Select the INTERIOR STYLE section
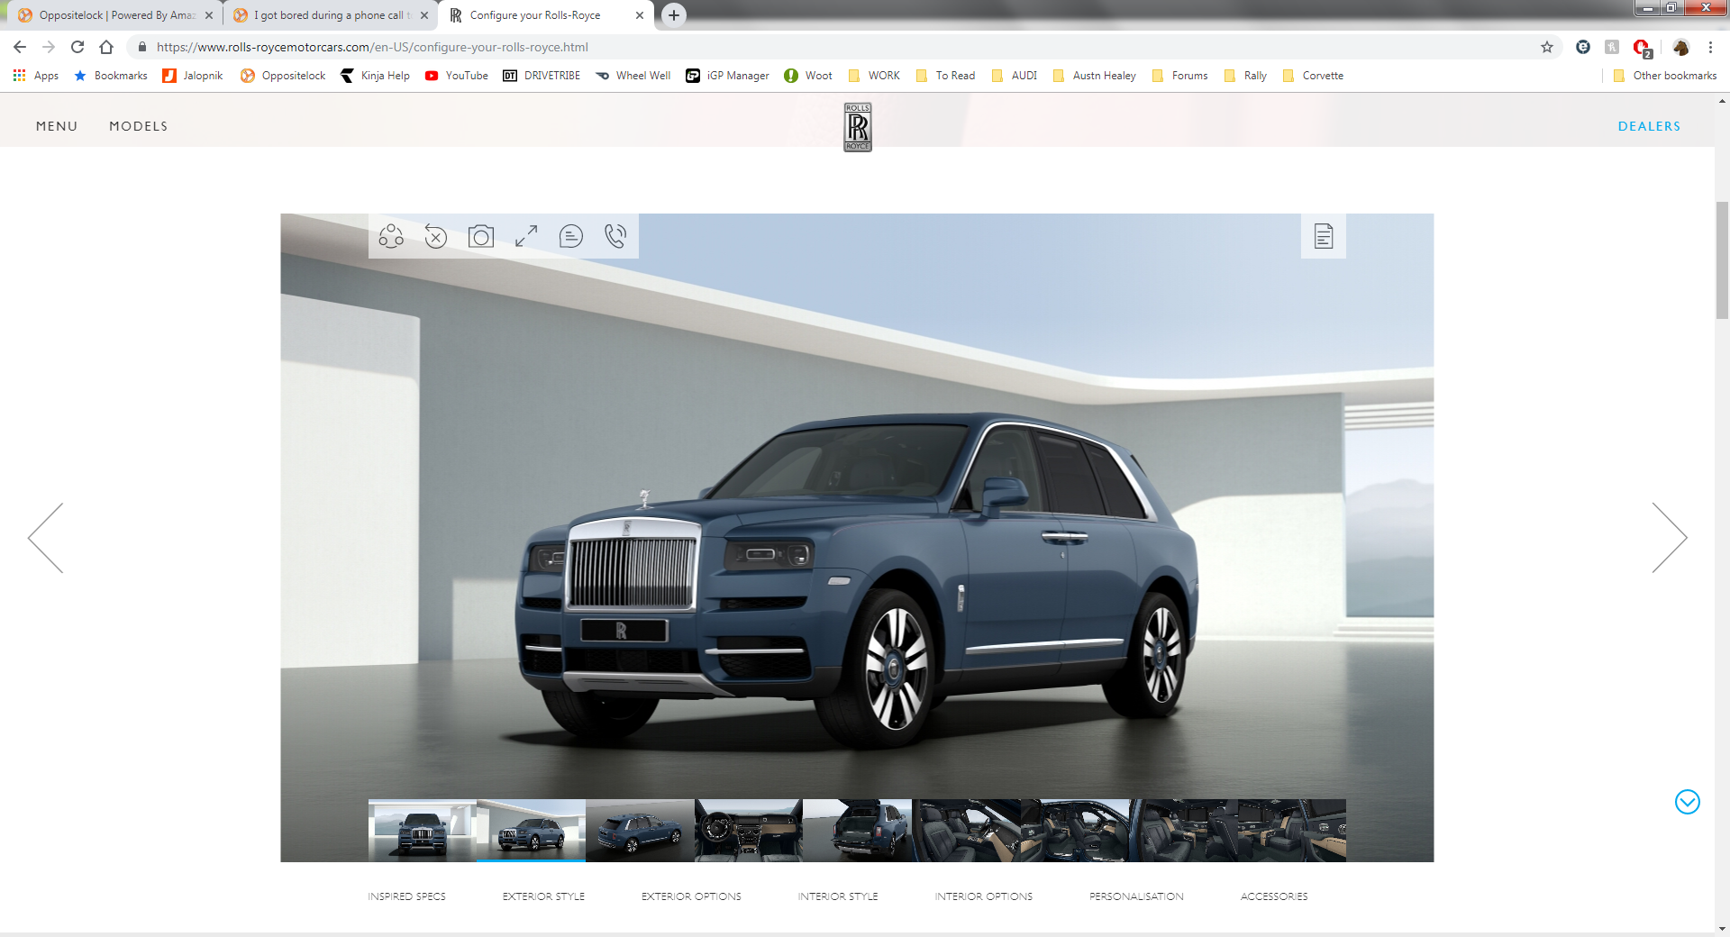Screen dimensions: 1730x937 pos(838,896)
